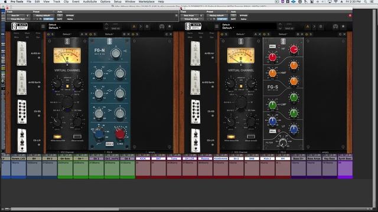Copy A to B arrow in left rack
378x212 pixels.
[x=141, y=26]
